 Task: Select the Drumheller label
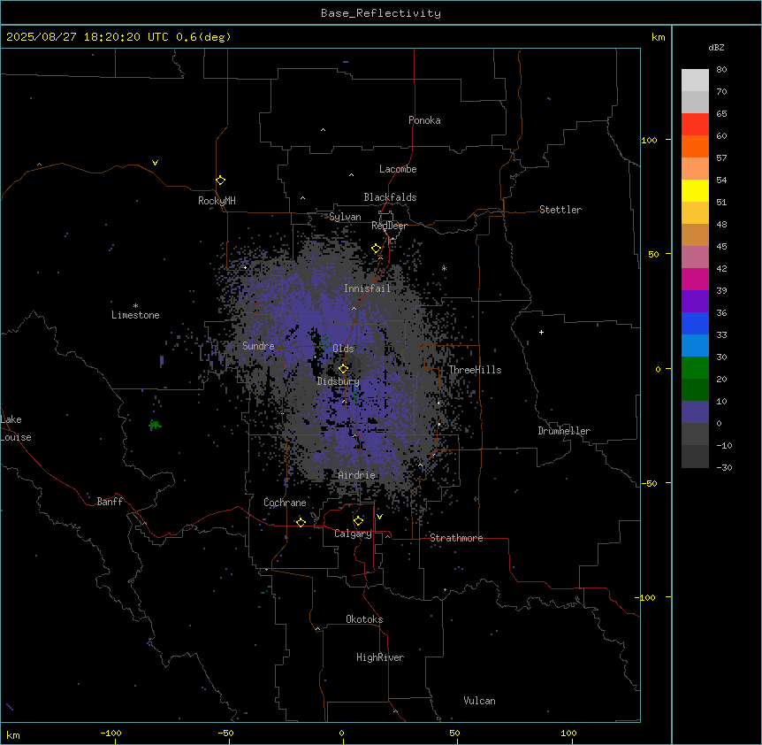click(564, 431)
